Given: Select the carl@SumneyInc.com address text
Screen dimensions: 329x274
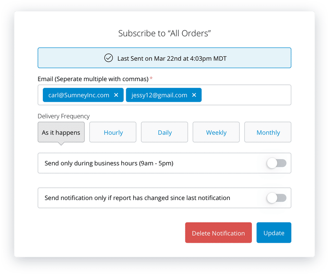Looking at the screenshot, I should pos(79,95).
